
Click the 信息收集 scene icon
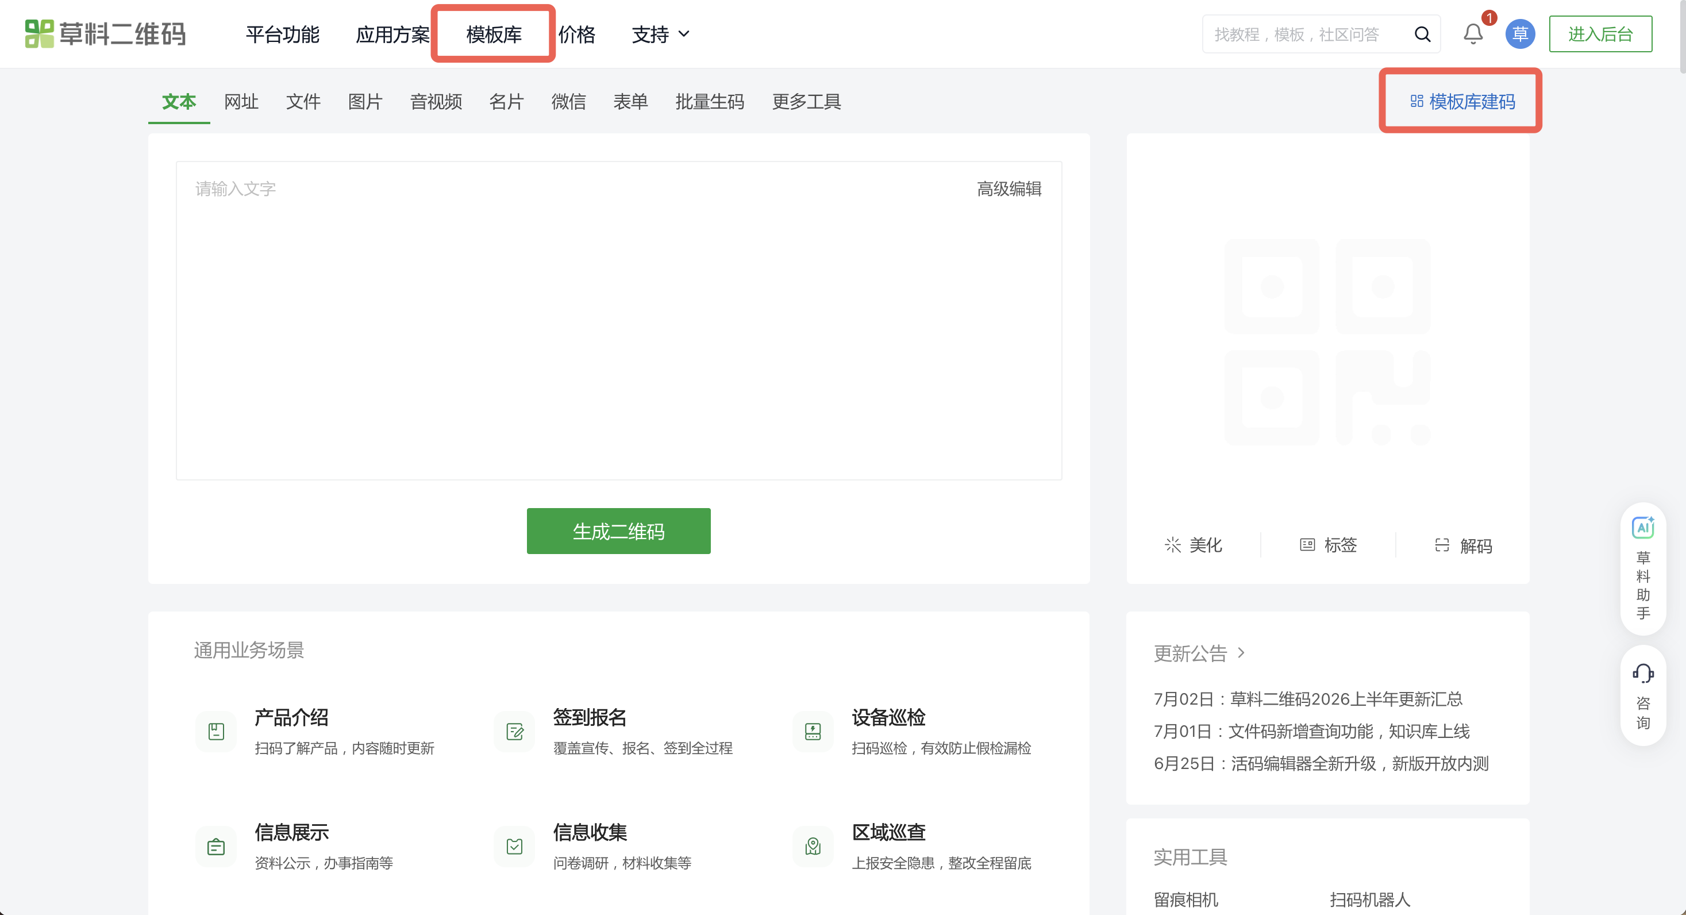coord(514,847)
